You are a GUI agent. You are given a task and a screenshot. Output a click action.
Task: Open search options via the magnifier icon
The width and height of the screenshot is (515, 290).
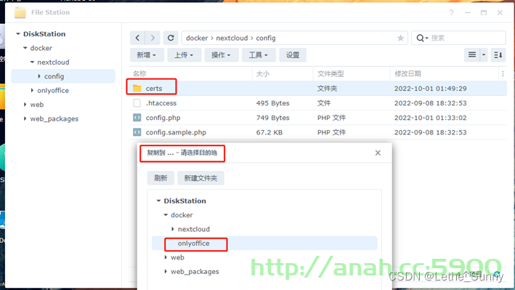click(422, 38)
